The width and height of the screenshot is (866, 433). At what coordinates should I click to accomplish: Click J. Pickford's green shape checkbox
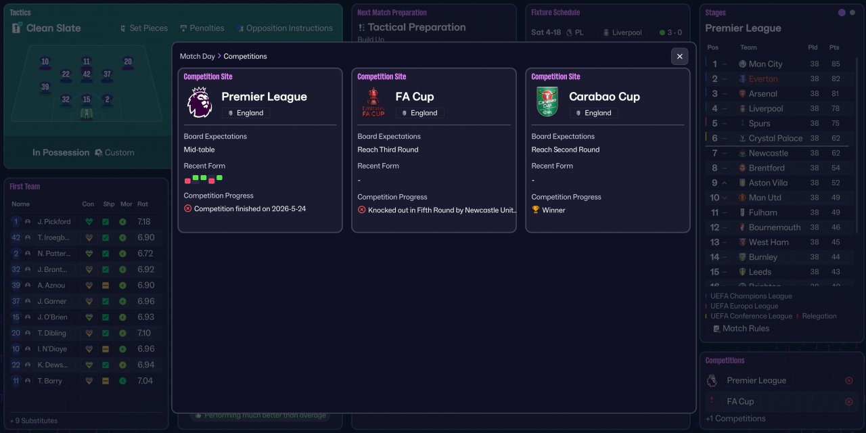106,222
